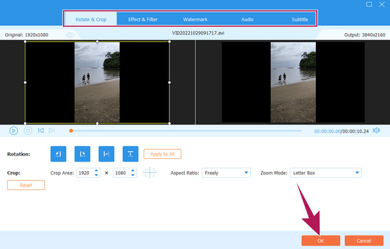This screenshot has width=390, height=249.
Task: Close the editor window
Action: coord(382,5)
